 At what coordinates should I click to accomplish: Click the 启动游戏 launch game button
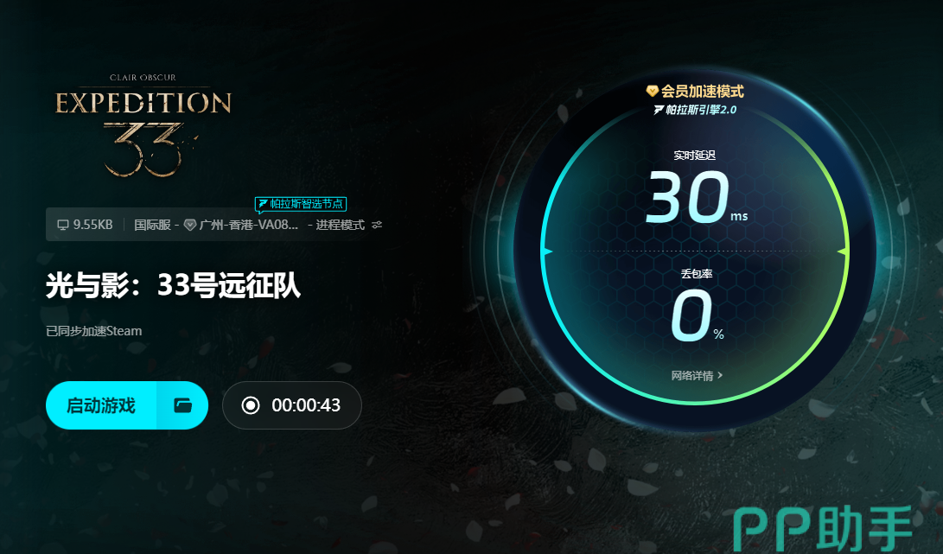[x=101, y=405]
